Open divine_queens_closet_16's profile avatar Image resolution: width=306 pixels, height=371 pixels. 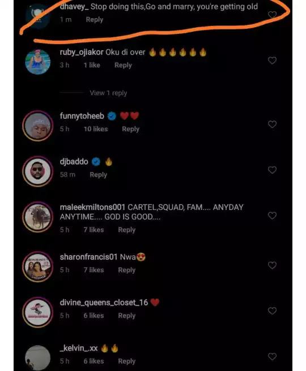38,312
